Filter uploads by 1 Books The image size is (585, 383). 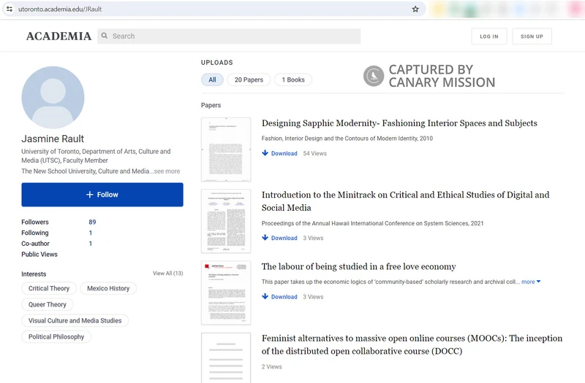point(293,80)
